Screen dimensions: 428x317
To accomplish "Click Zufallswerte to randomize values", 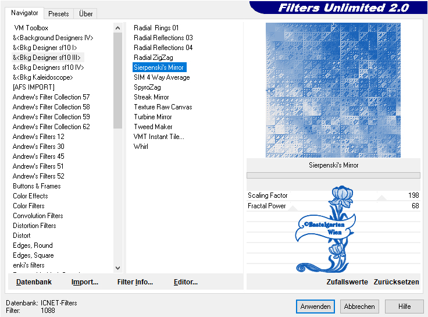I will 347,282.
